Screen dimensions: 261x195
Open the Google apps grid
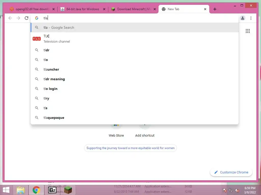tap(248, 31)
